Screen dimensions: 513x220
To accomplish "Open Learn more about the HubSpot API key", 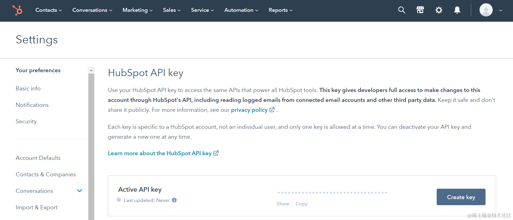I will 160,153.
